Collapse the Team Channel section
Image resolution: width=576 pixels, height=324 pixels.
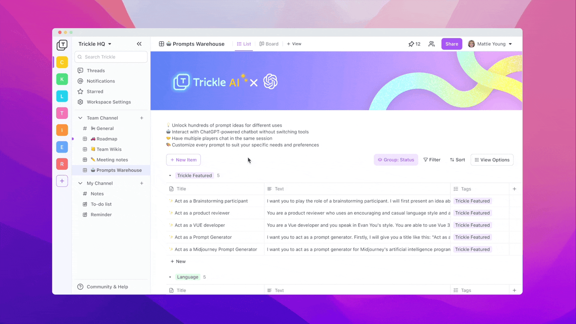(x=80, y=118)
